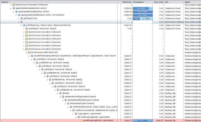The height and width of the screenshot is (122, 201).
Task: Click the blue method icon next to get(Object key)
Action: coord(22,18)
